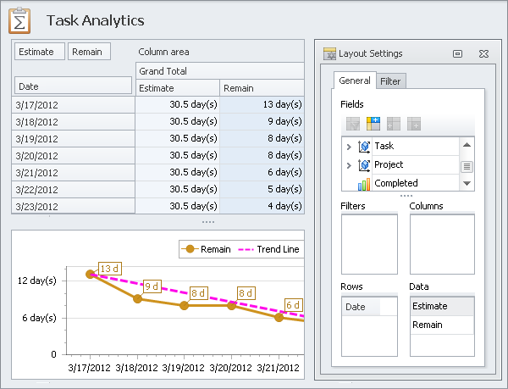508x389 pixels.
Task: Click the Date row field header
Action: (73, 86)
